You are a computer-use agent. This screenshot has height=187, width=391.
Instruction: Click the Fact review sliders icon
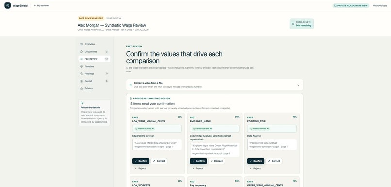(x=81, y=59)
